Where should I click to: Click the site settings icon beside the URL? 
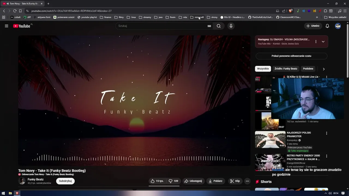[x=27, y=11]
